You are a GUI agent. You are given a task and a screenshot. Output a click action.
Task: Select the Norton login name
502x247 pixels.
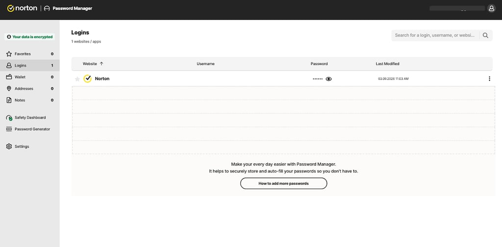pyautogui.click(x=102, y=79)
